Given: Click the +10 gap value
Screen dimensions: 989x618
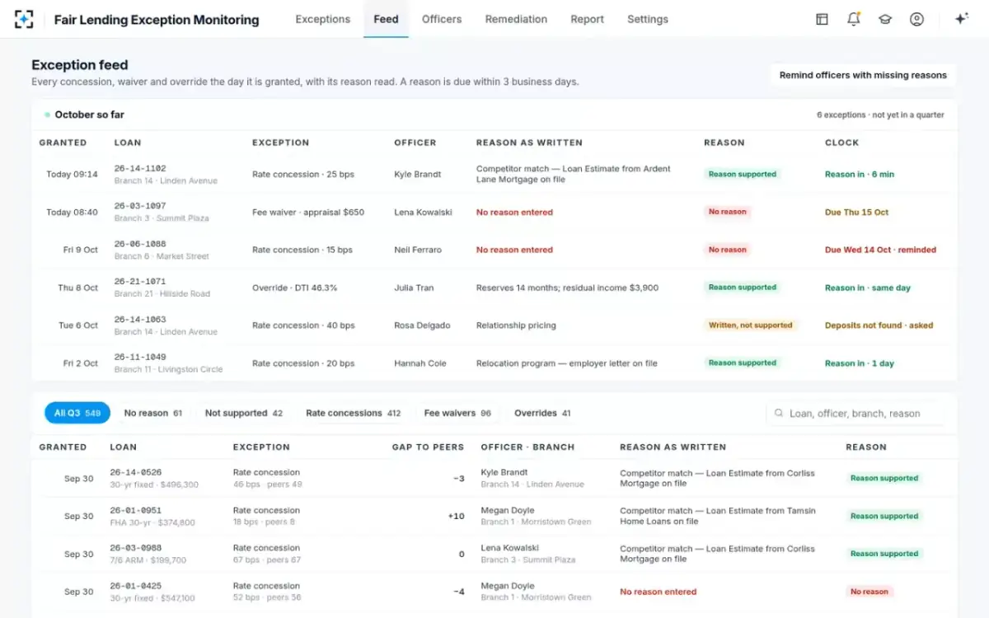Looking at the screenshot, I should [x=456, y=517].
